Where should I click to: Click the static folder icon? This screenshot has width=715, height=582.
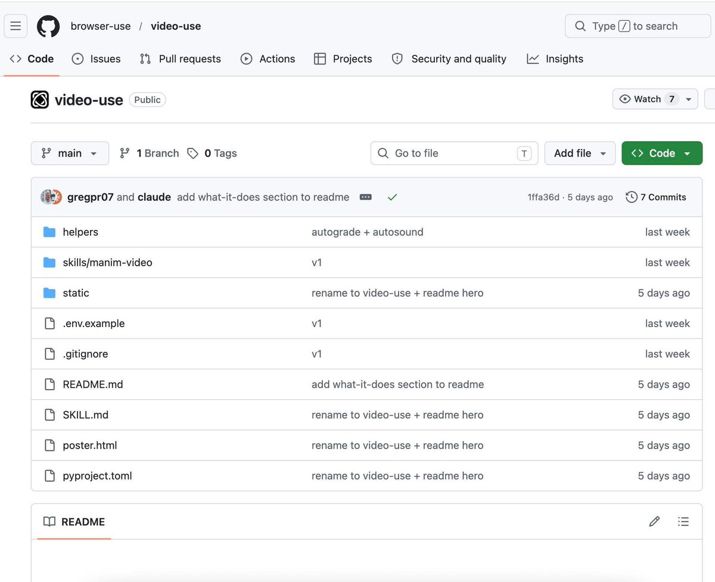(49, 293)
